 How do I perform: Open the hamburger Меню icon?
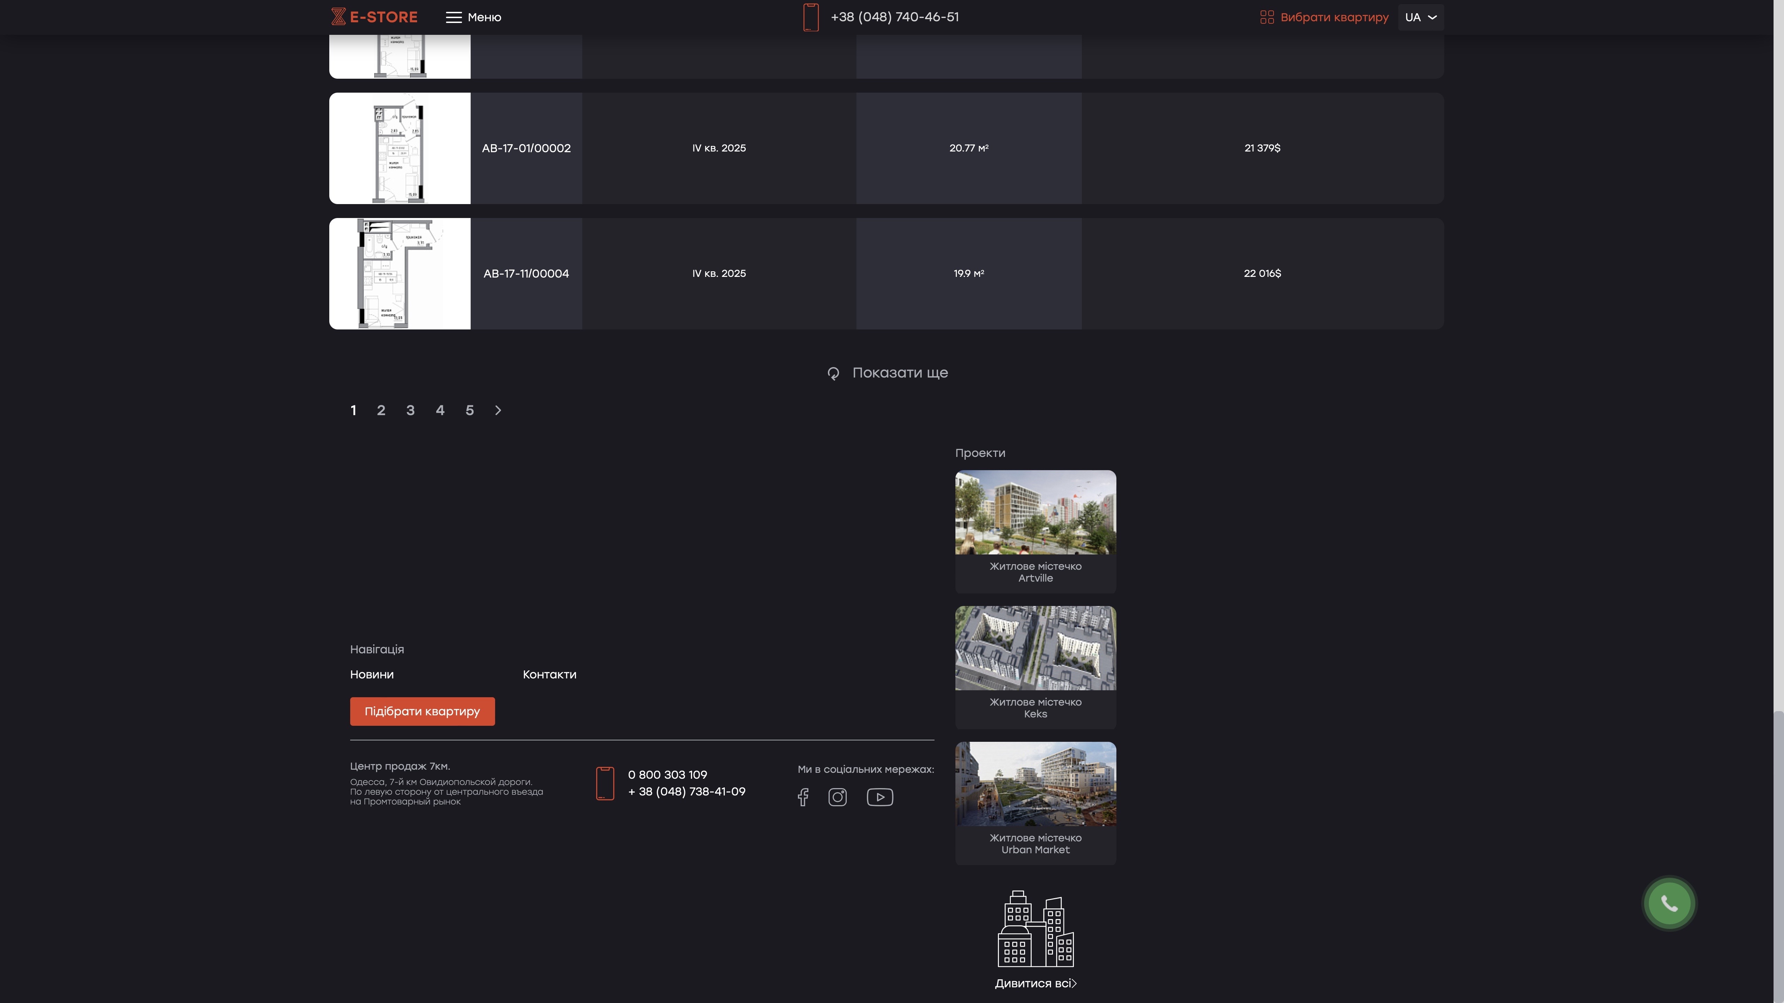coord(454,17)
